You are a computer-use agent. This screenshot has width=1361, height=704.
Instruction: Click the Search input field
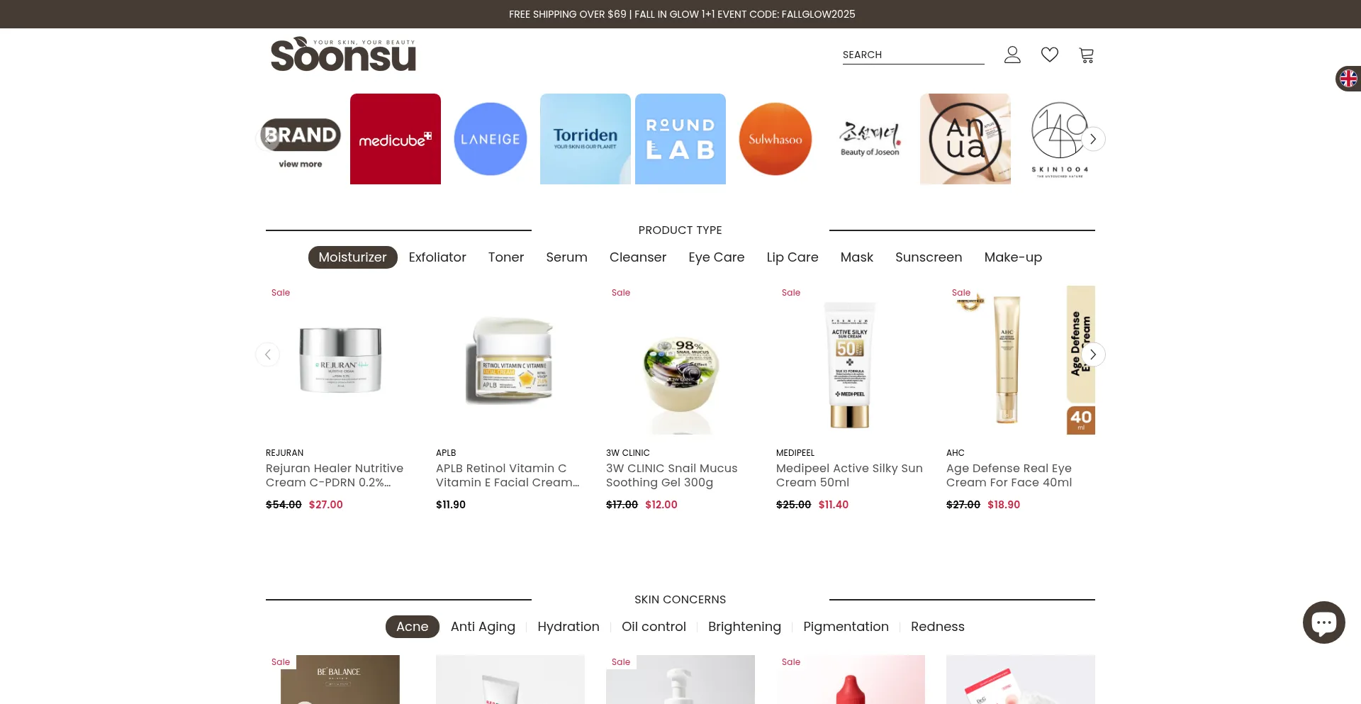pyautogui.click(x=913, y=55)
